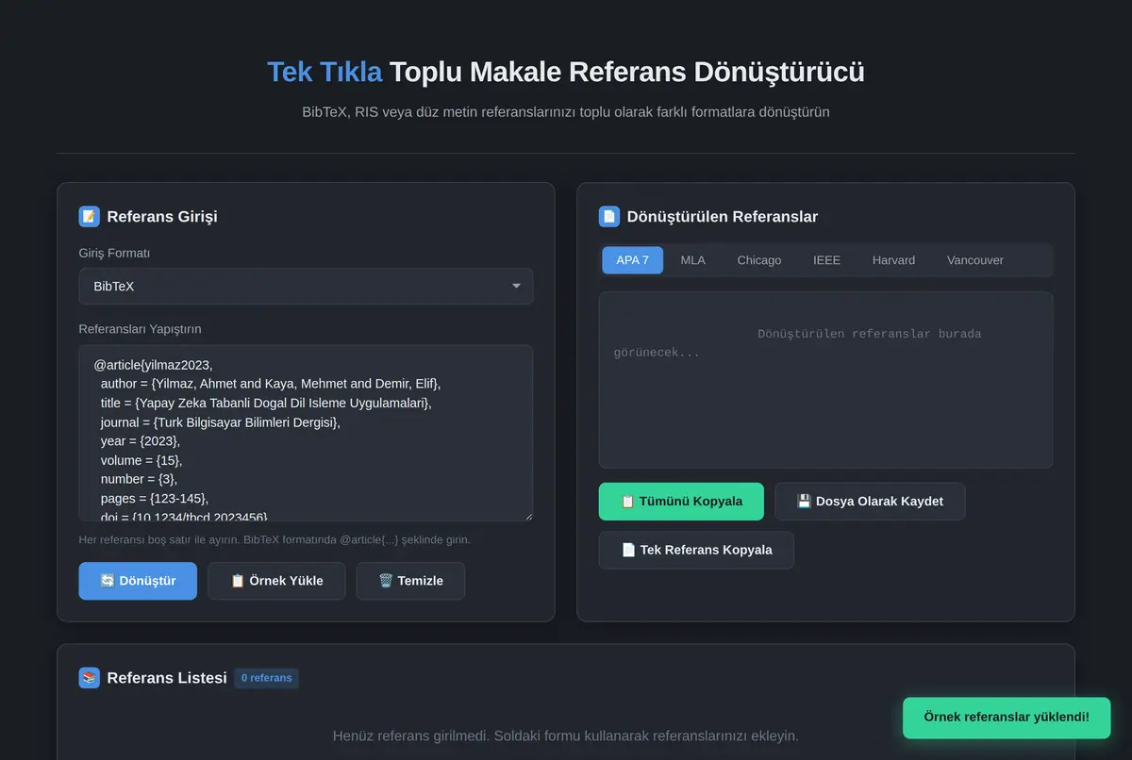Click inside the BibTeX reference textarea
1132x760 pixels.
[x=306, y=433]
